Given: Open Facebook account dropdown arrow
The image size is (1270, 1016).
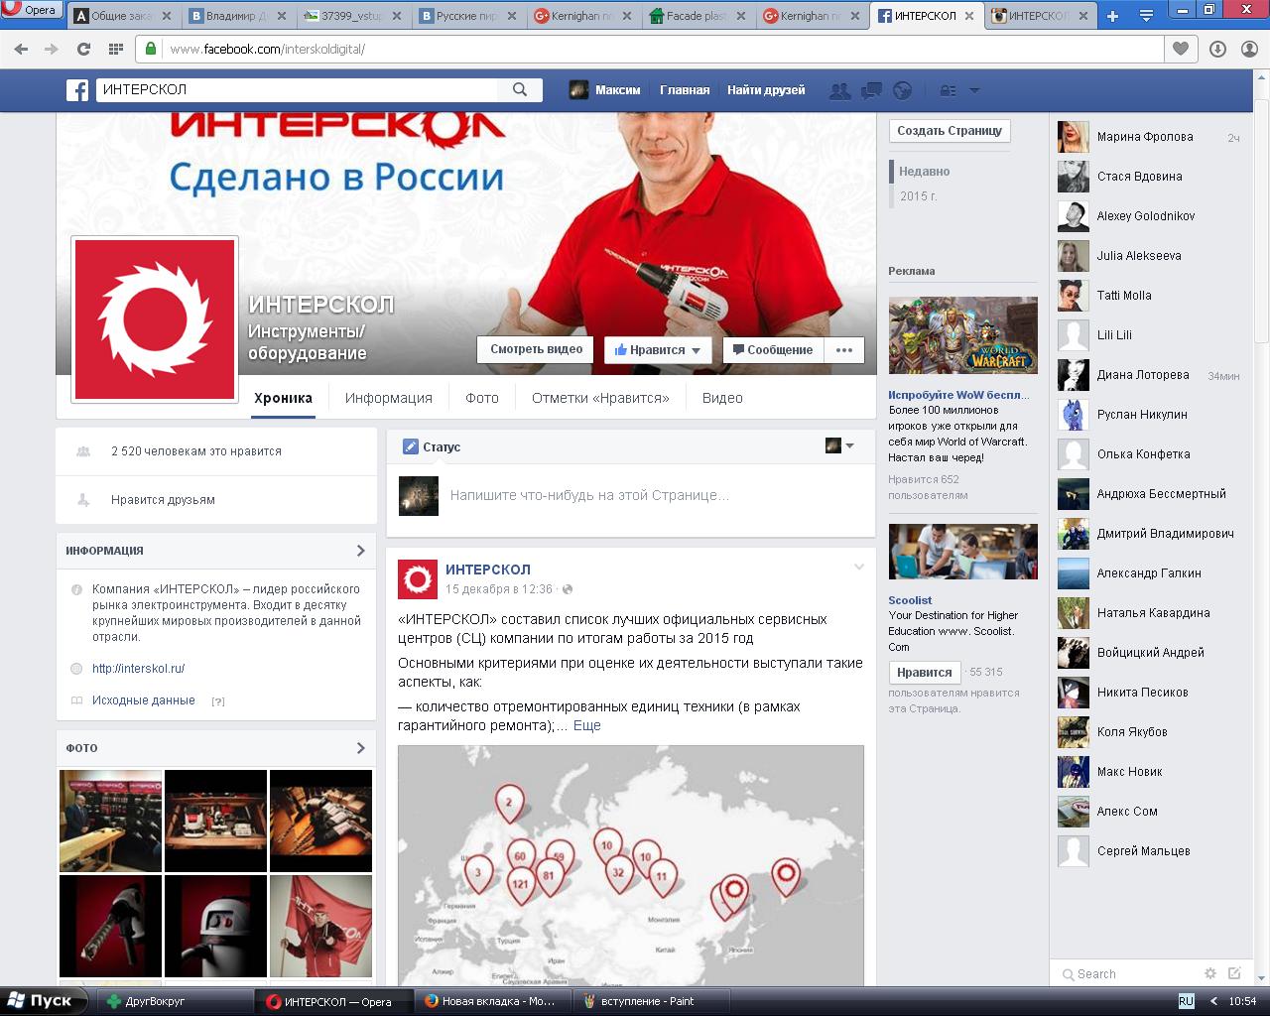Looking at the screenshot, I should [974, 90].
